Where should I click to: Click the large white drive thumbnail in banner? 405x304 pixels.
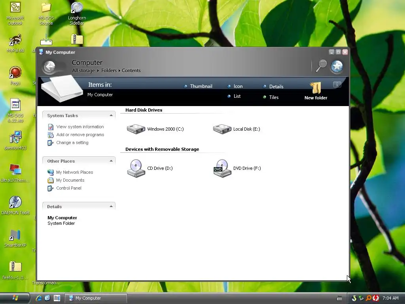[x=62, y=88]
